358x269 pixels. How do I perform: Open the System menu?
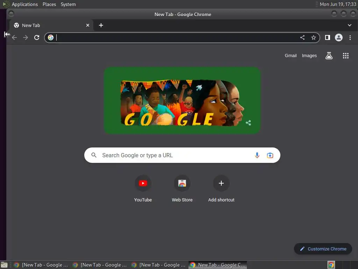pos(68,4)
